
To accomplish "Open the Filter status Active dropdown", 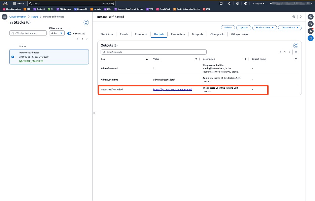I will [x=57, y=33].
